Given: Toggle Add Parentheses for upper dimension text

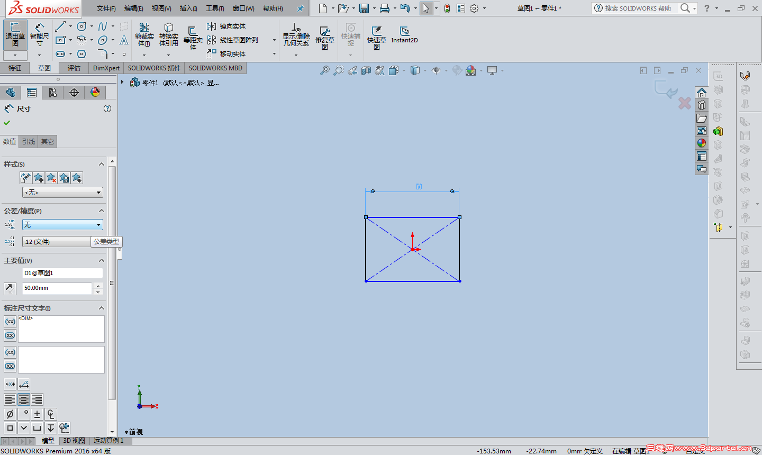Looking at the screenshot, I should 10,322.
